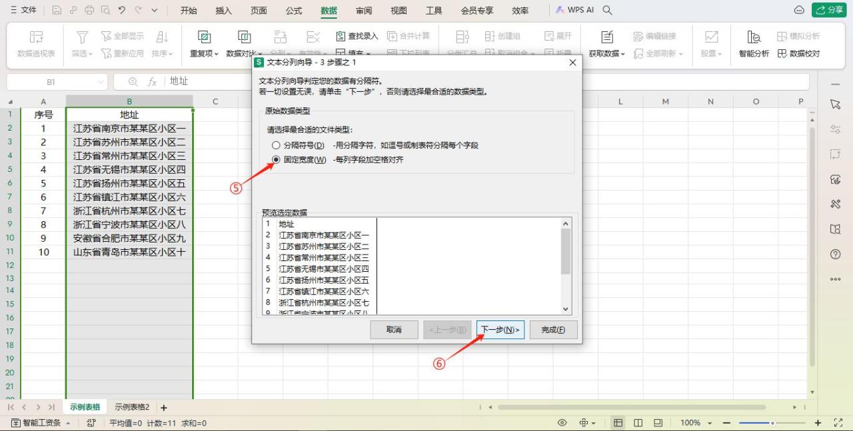The height and width of the screenshot is (431, 853).
Task: Switch to the 审阅 ribbon tab
Action: 364,11
